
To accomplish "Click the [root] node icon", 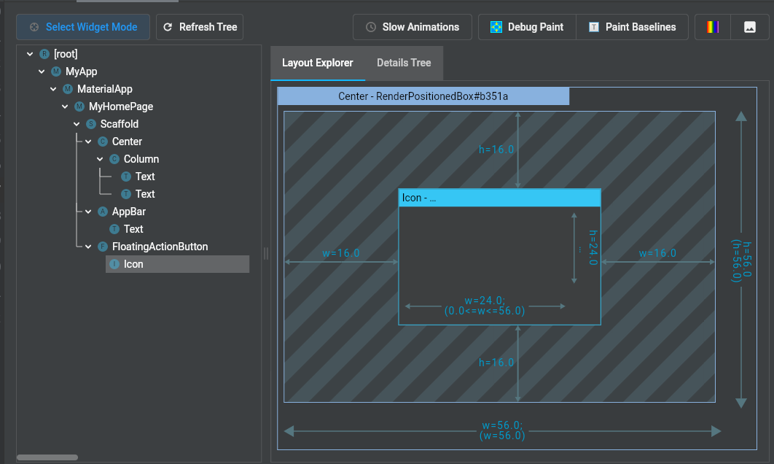I will coord(44,54).
